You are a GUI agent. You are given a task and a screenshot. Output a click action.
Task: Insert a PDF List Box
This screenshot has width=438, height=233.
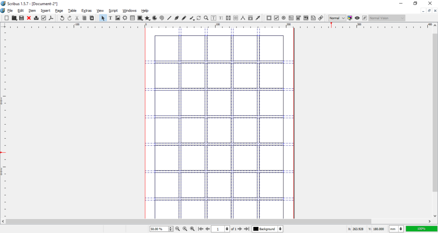coord(306,18)
